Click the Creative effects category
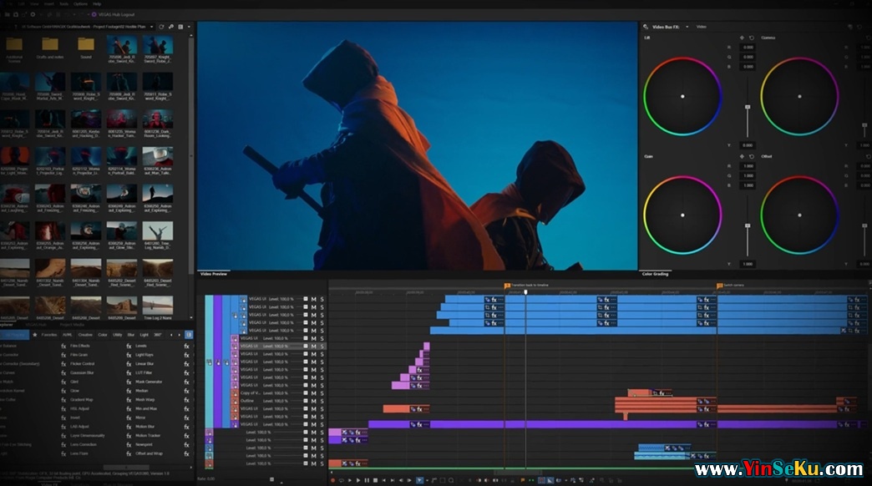Screen dimensions: 872x486 click(x=85, y=334)
